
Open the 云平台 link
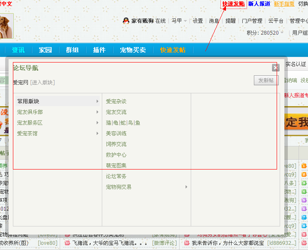[276, 21]
